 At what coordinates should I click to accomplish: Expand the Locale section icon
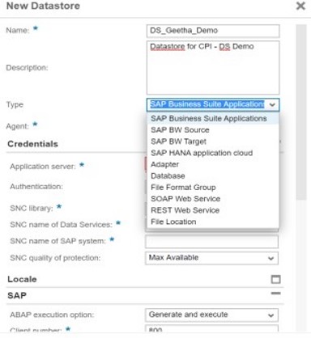(275, 279)
